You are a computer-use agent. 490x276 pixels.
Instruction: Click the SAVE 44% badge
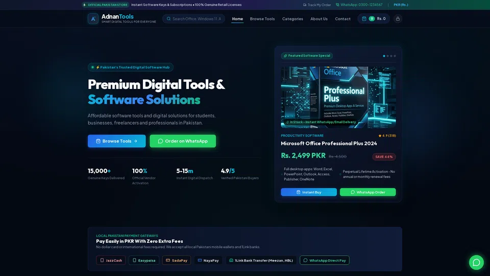[x=384, y=157]
